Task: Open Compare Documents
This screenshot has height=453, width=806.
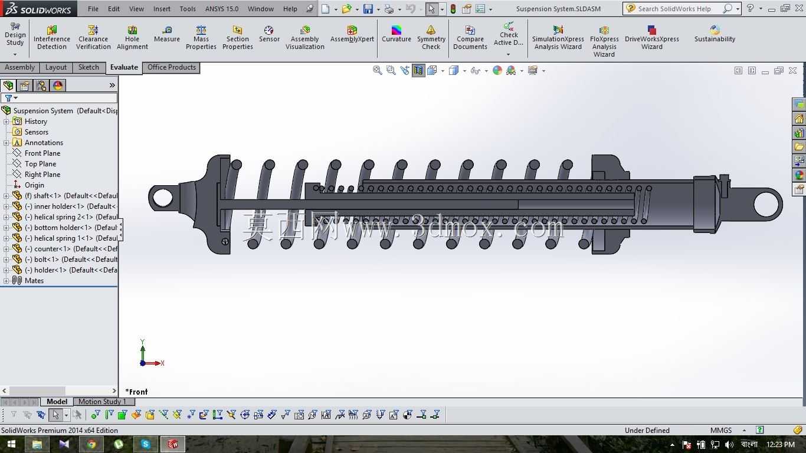Action: coord(470,38)
